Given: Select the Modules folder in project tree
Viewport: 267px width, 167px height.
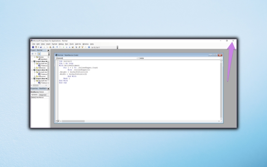Looking at the screenshot, I should (41, 57).
